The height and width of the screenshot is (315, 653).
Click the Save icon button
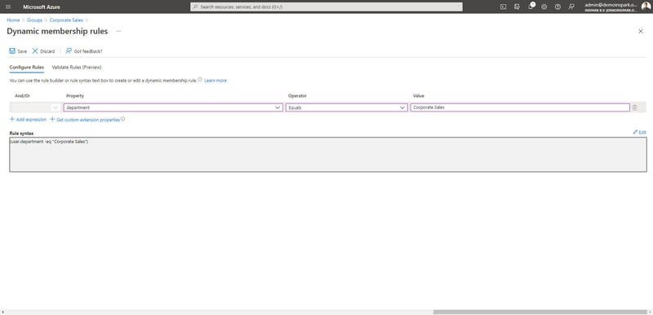(x=18, y=51)
